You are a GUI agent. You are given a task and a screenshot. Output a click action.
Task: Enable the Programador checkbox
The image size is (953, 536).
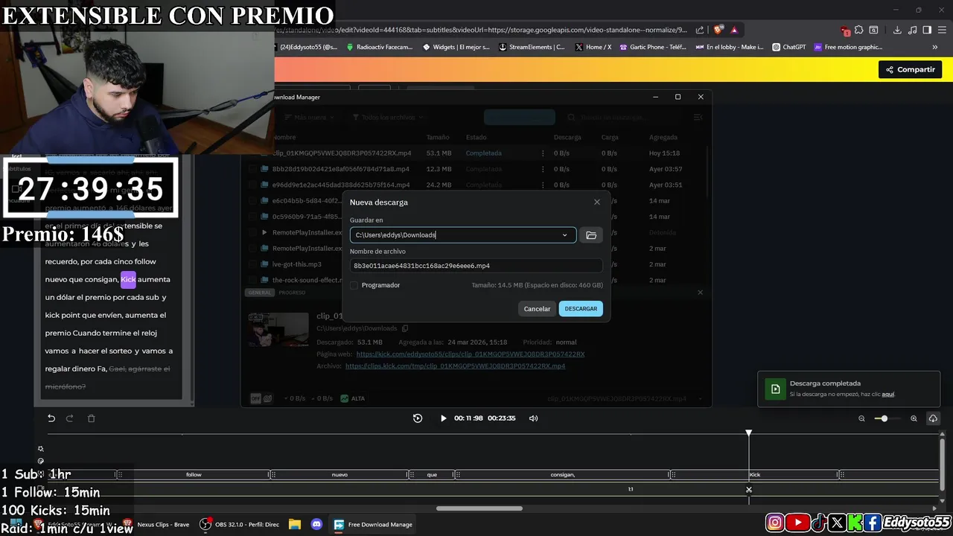[x=354, y=285]
